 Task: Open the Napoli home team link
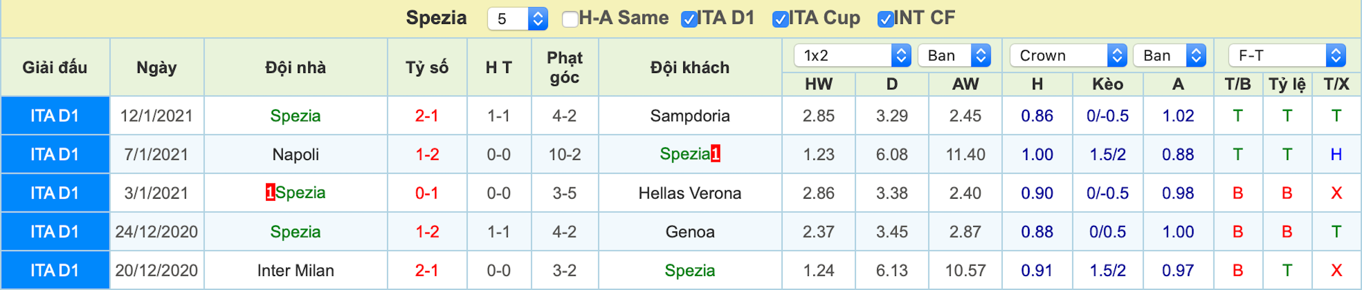pyautogui.click(x=296, y=154)
